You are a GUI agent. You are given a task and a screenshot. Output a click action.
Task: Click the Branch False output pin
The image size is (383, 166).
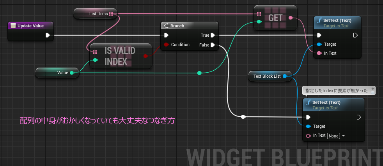tap(213, 45)
